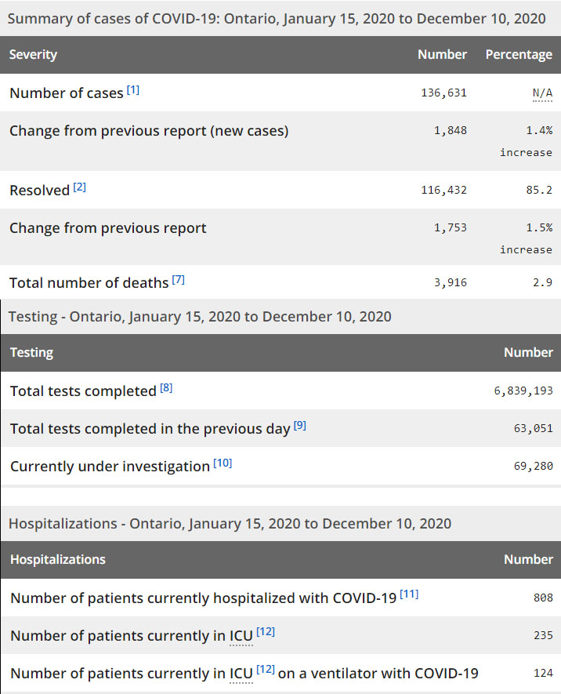
Task: Click the Number header in Severity table
Action: pos(442,55)
